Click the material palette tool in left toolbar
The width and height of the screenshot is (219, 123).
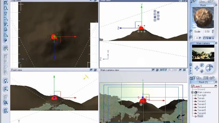[5, 48]
